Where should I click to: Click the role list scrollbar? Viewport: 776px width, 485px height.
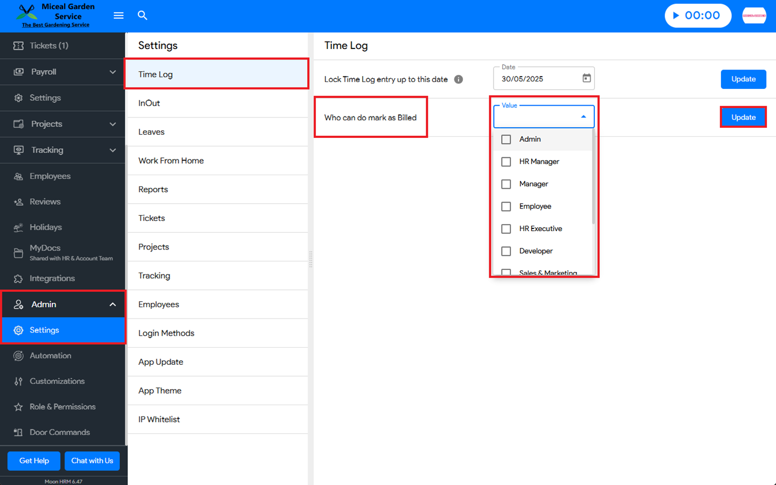(593, 178)
